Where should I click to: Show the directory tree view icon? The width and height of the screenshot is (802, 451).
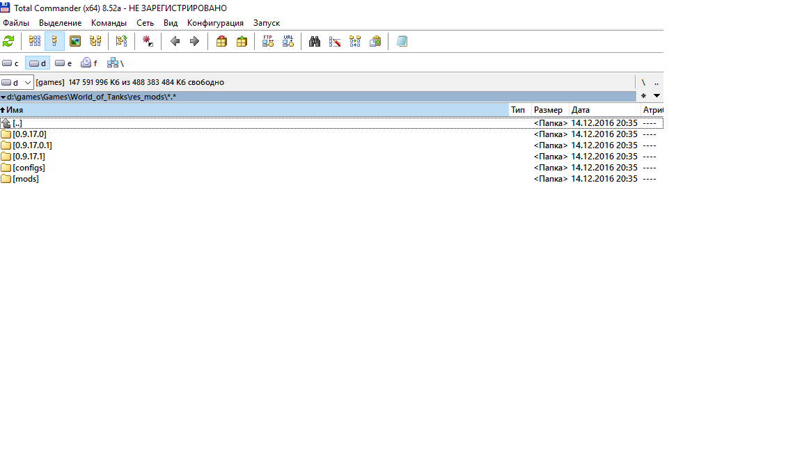[95, 42]
